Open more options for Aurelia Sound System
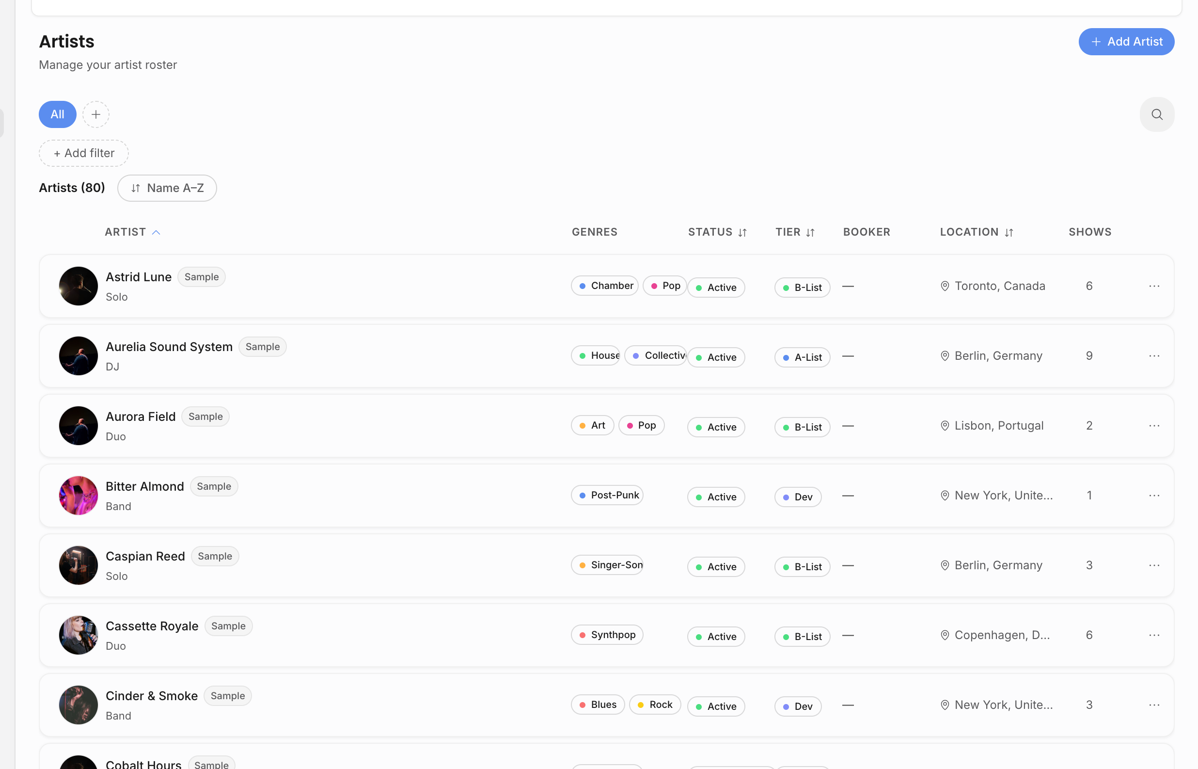Image resolution: width=1198 pixels, height=769 pixels. 1153,356
